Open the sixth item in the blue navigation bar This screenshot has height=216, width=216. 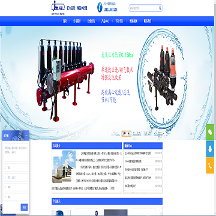[133, 21]
